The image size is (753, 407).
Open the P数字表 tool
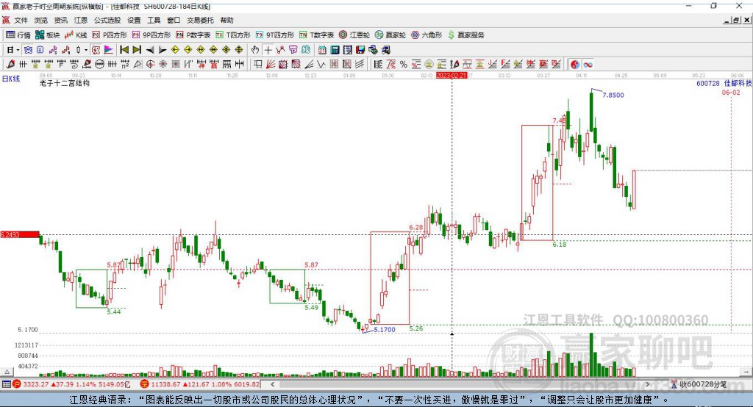click(193, 35)
